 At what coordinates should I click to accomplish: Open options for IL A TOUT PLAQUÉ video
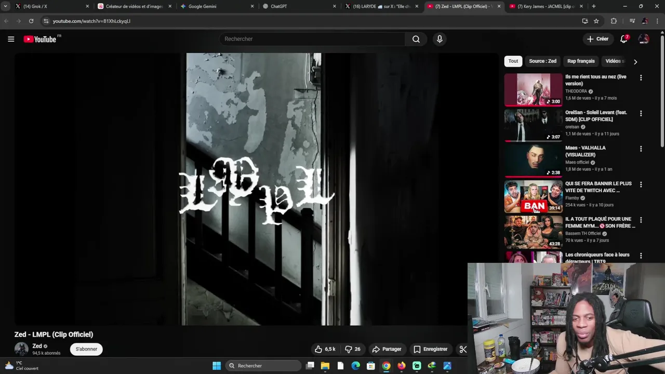click(641, 220)
